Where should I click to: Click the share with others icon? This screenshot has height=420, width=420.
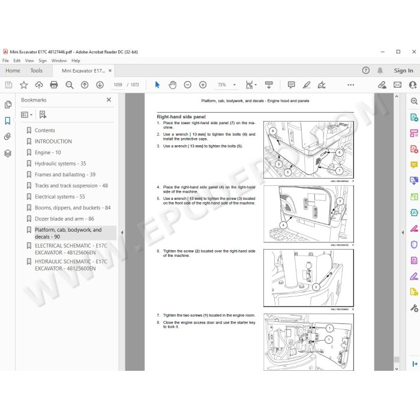click(413, 85)
